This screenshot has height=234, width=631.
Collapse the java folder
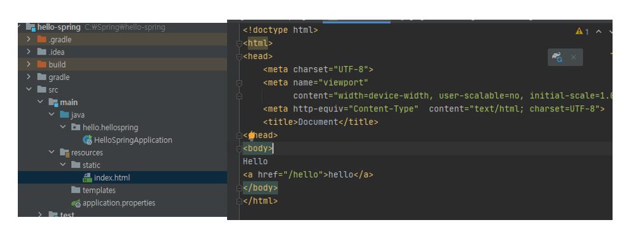click(x=52, y=115)
